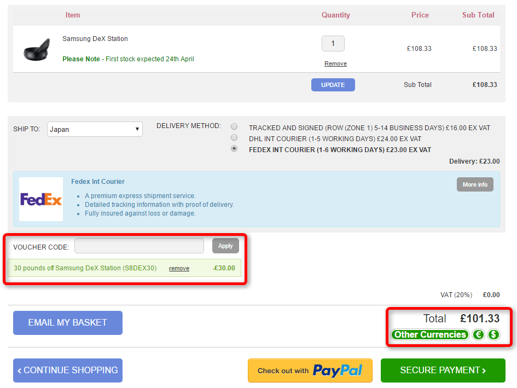This screenshot has width=517, height=388.
Task: Click the dollar currency icon
Action: [x=493, y=334]
